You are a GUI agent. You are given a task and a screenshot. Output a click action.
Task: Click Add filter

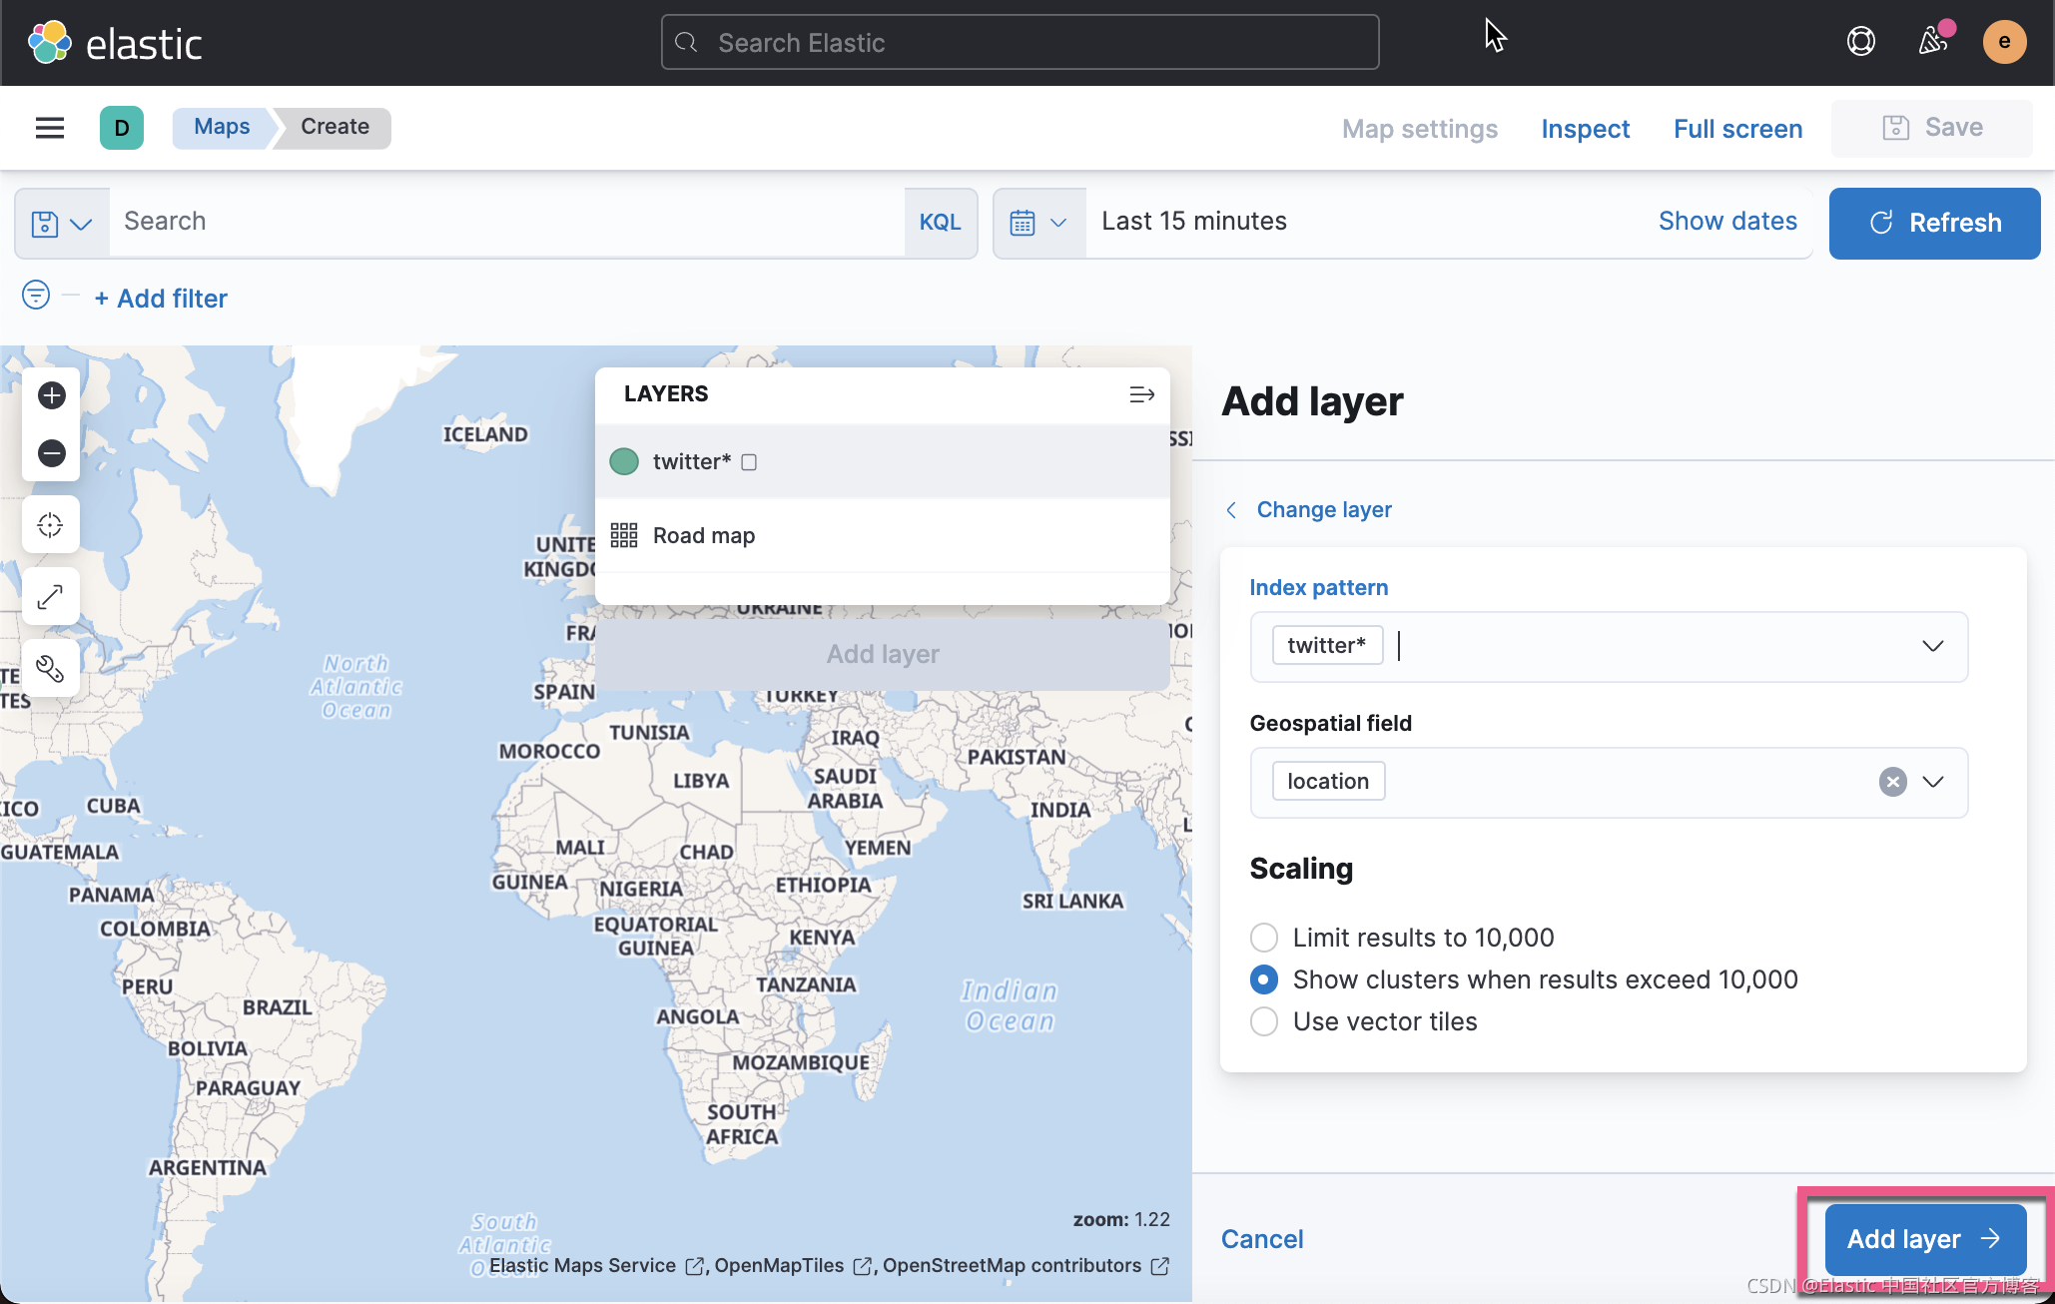pyautogui.click(x=161, y=299)
